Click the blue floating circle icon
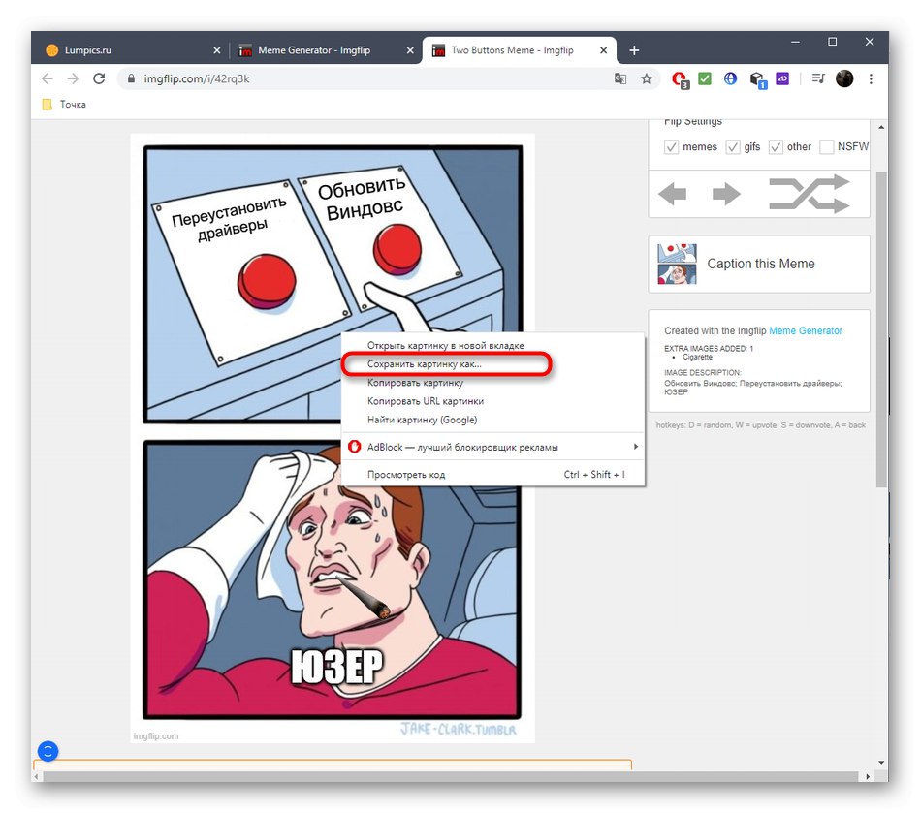This screenshot has height=813, width=921. [48, 751]
